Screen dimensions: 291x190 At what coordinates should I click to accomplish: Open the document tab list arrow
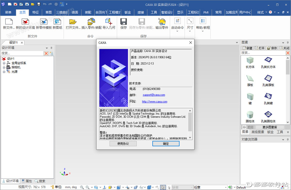click(x=237, y=43)
